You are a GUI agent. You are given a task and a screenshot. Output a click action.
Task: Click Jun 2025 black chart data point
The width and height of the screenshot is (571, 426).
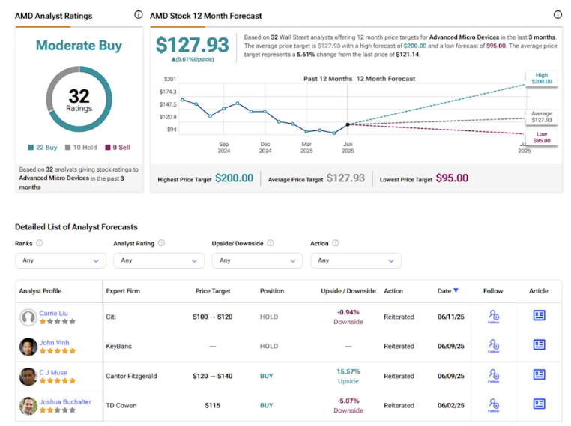348,124
